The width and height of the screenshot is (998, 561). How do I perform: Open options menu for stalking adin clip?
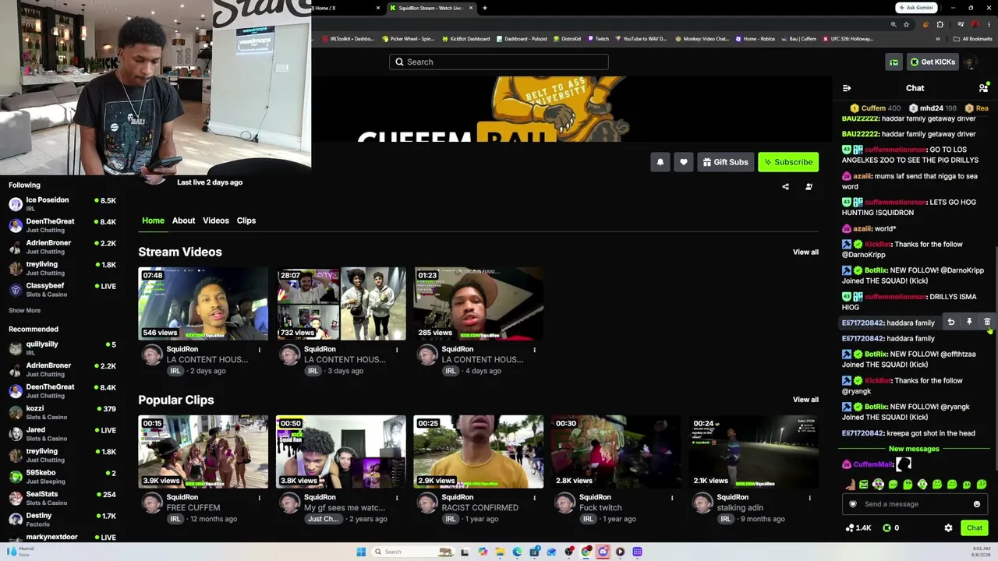810,498
